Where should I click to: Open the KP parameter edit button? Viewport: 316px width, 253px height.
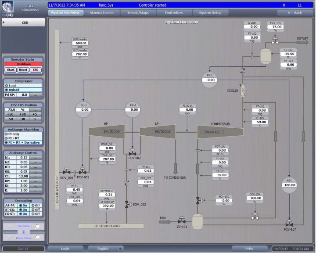(x=36, y=181)
